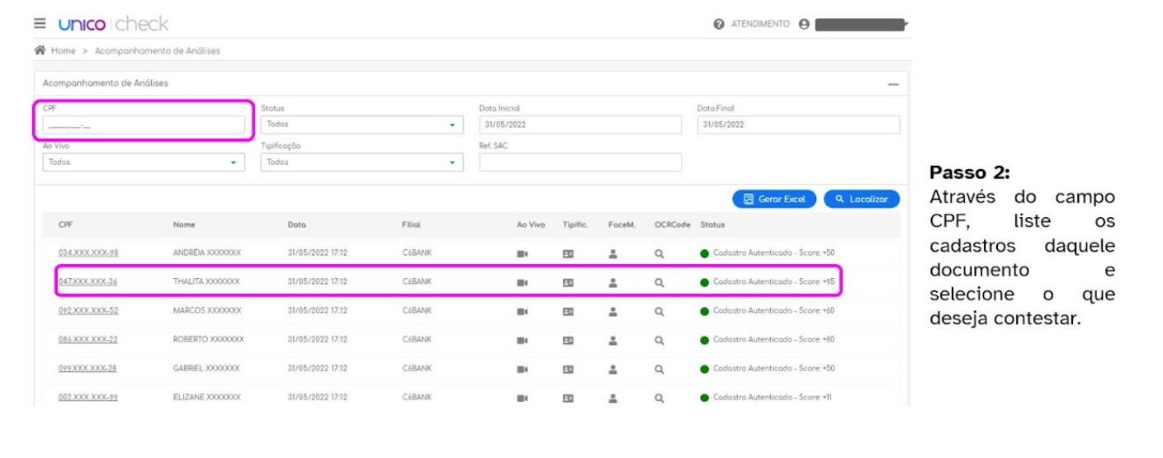Click the CPF filter input field
1163x458 pixels.
click(144, 125)
